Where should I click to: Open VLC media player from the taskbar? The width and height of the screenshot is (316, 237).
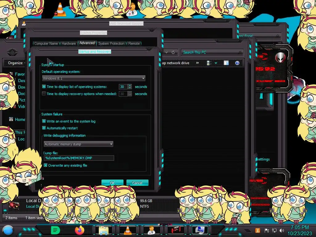(x=127, y=230)
